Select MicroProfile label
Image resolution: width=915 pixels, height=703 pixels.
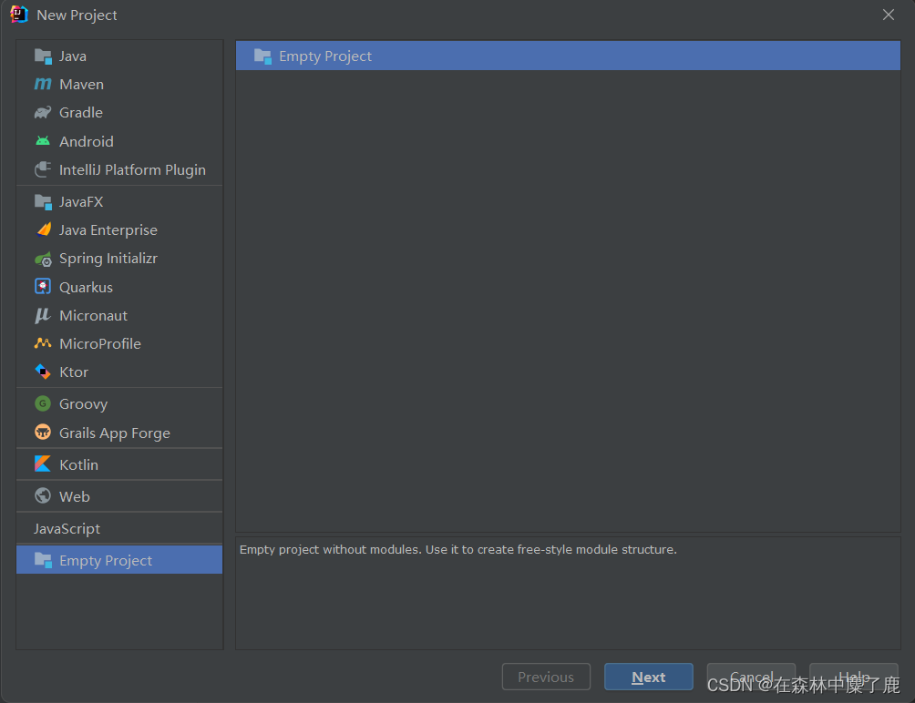coord(100,344)
